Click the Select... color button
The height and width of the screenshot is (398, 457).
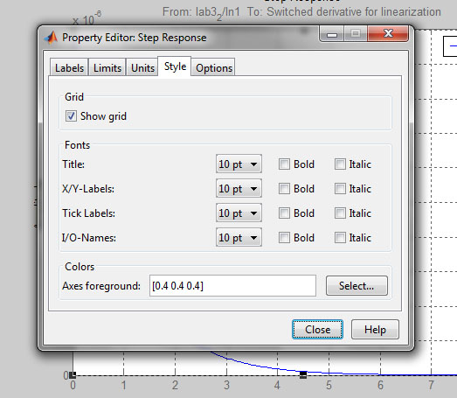point(357,286)
